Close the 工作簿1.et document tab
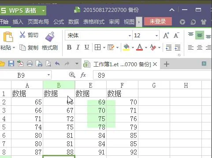The image size is (212, 158). point(155,64)
